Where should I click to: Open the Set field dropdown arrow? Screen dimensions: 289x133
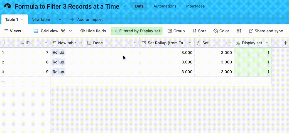pyautogui.click(x=230, y=43)
